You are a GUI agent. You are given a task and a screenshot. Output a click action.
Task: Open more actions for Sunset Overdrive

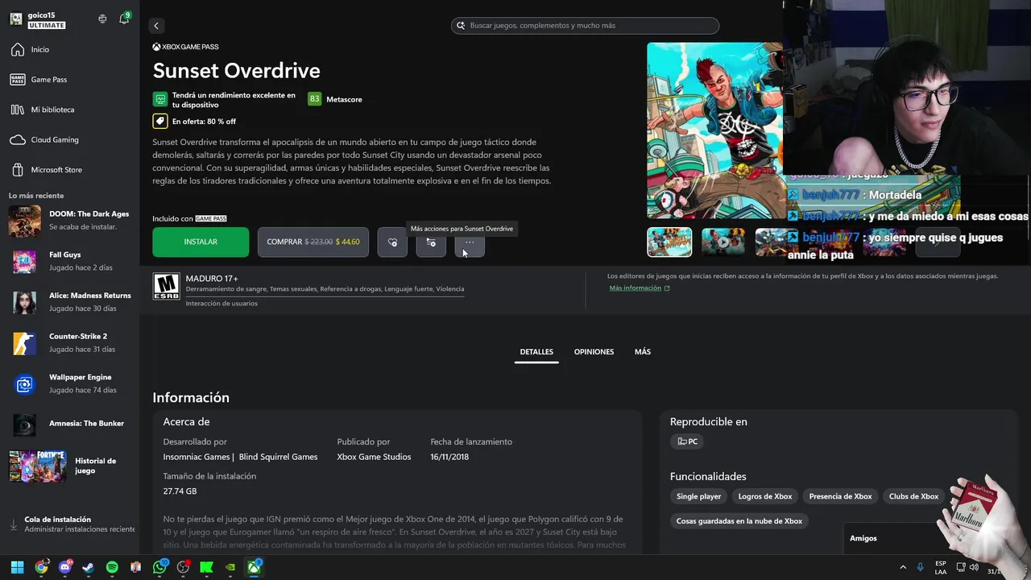coord(470,242)
